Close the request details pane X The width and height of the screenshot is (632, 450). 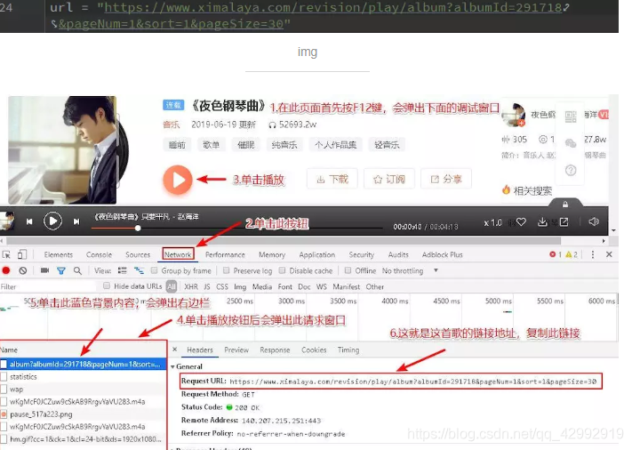click(x=174, y=350)
